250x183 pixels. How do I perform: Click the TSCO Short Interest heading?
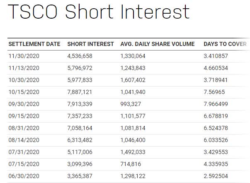pyautogui.click(x=99, y=12)
